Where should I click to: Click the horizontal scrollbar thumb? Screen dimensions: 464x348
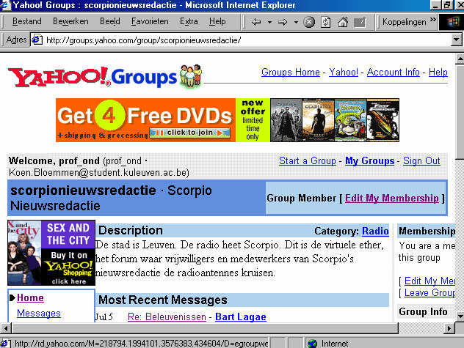pyautogui.click(x=205, y=328)
